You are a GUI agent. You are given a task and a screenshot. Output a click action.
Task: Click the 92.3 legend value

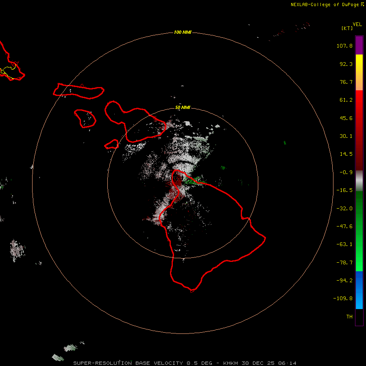[x=346, y=64]
